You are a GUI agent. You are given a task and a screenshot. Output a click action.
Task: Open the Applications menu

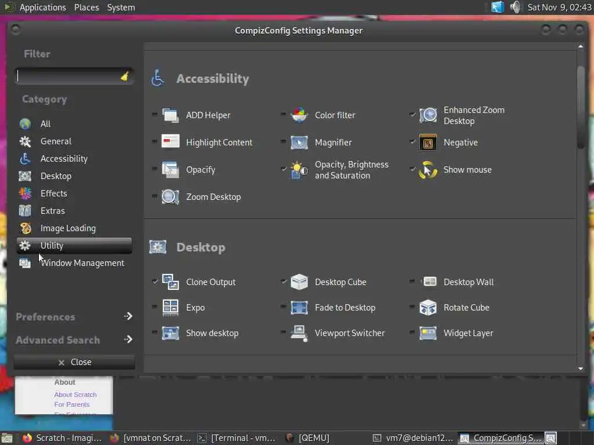[42, 7]
